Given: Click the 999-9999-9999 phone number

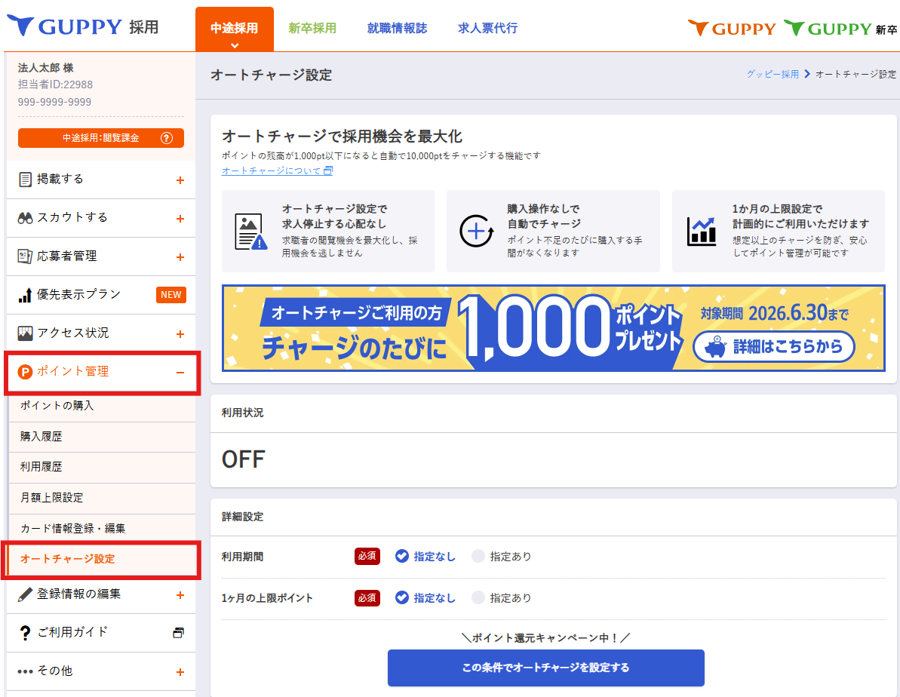Looking at the screenshot, I should tap(54, 102).
